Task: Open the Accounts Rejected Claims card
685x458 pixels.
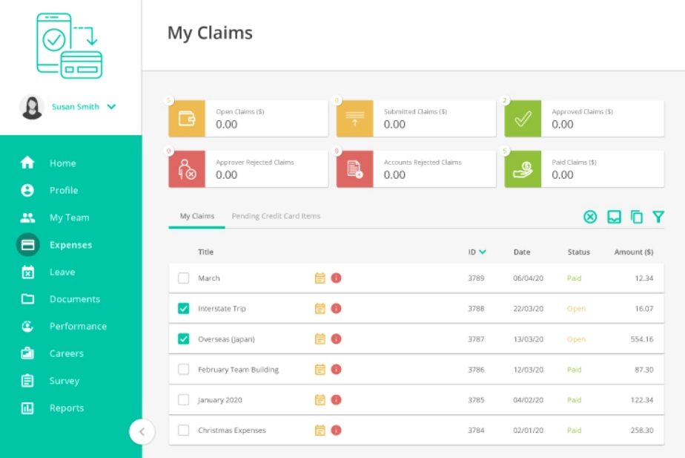Action: 417,169
